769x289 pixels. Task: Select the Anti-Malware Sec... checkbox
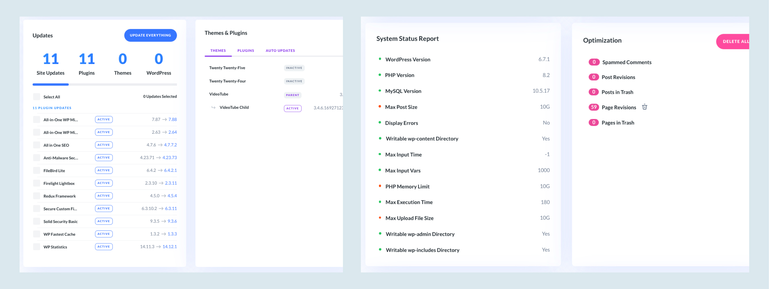pos(36,158)
